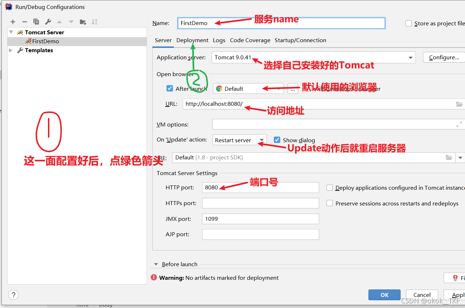Click the Fix button
The image size is (465, 308).
(x=454, y=278)
